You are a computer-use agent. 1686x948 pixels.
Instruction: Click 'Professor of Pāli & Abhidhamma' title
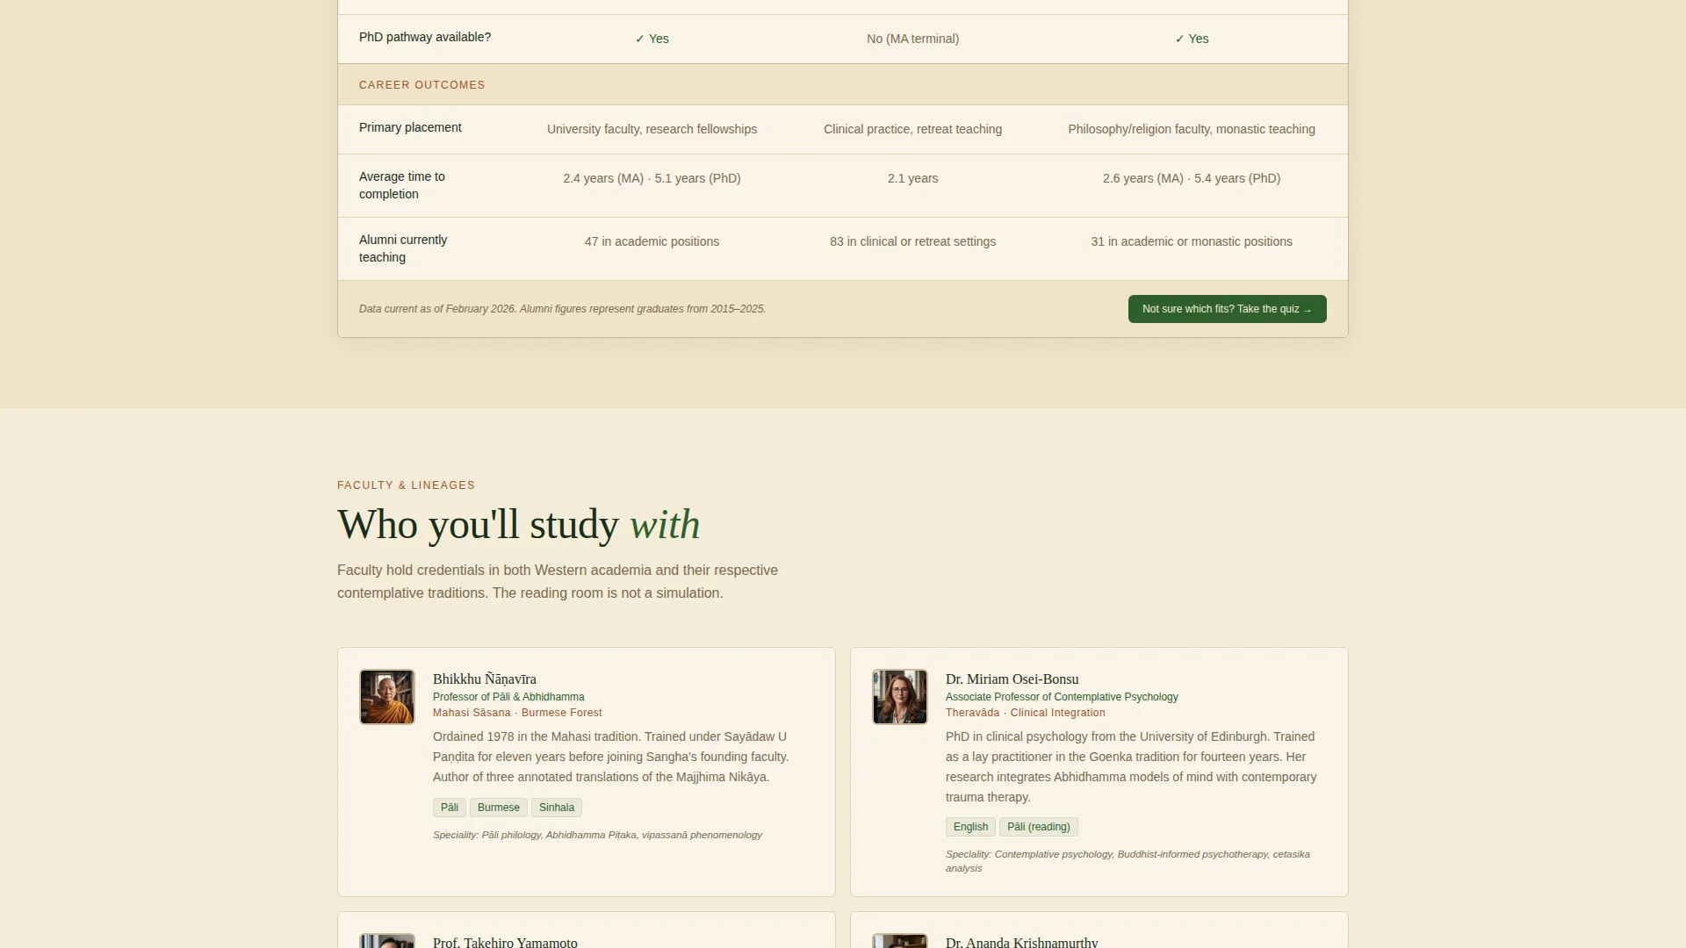508,697
